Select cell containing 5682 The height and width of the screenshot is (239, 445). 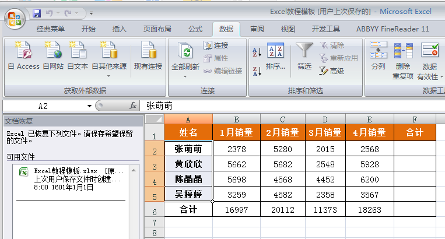click(283, 164)
